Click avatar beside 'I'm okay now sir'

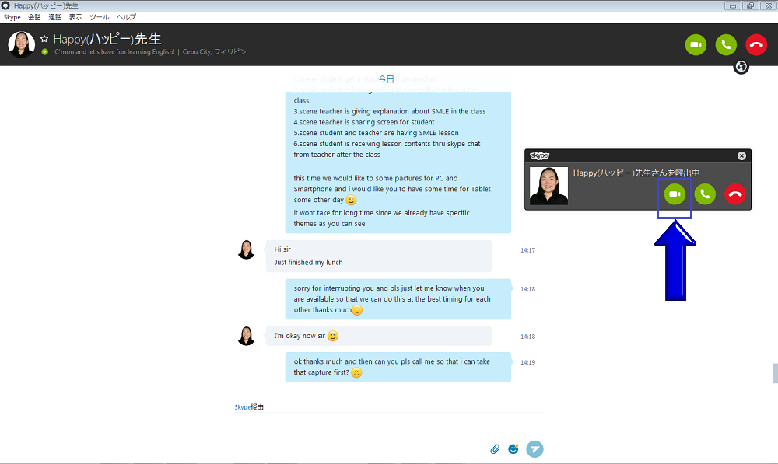pyautogui.click(x=246, y=336)
